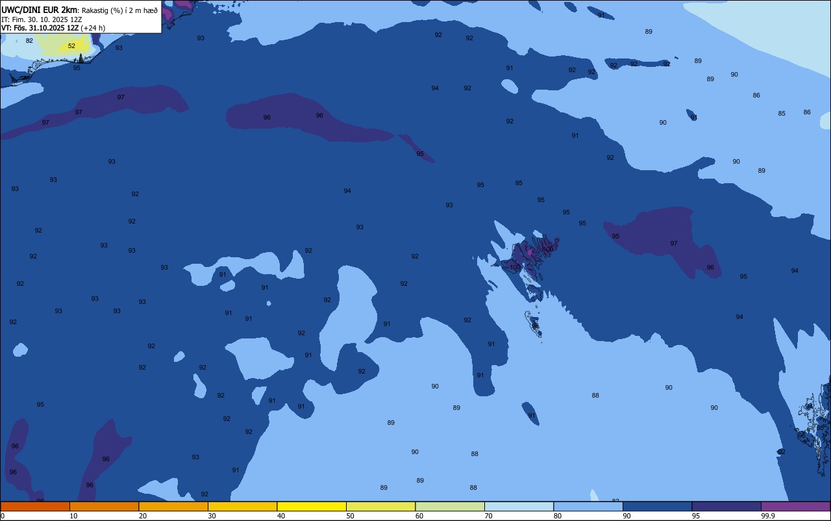Click the 20–30 amber legend segment

click(173, 506)
